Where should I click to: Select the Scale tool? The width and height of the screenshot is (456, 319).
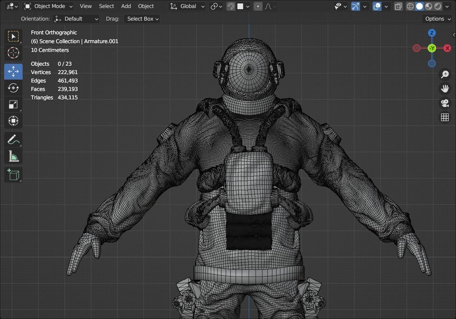[13, 104]
